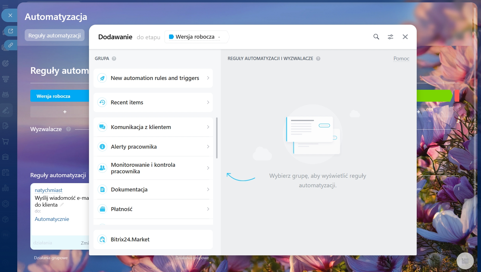This screenshot has height=272, width=481.
Task: Open the round menu button at bottom right
Action: [465, 261]
